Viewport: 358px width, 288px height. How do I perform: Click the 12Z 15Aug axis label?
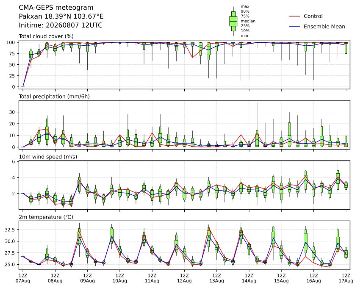pyautogui.click(x=281, y=278)
